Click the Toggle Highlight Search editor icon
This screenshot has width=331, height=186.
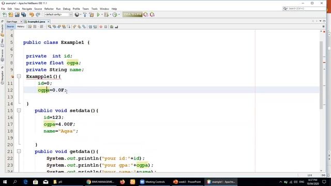64,26
